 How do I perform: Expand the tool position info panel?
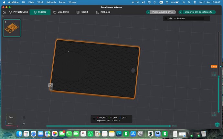click(x=94, y=118)
